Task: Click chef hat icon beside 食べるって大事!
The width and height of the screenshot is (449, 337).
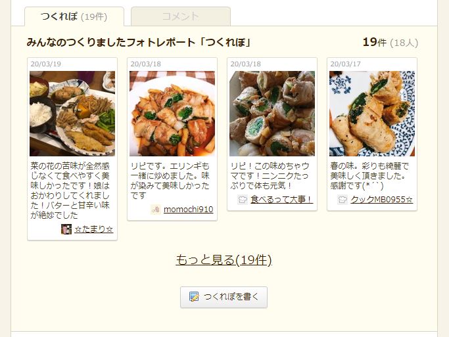Action: (243, 200)
